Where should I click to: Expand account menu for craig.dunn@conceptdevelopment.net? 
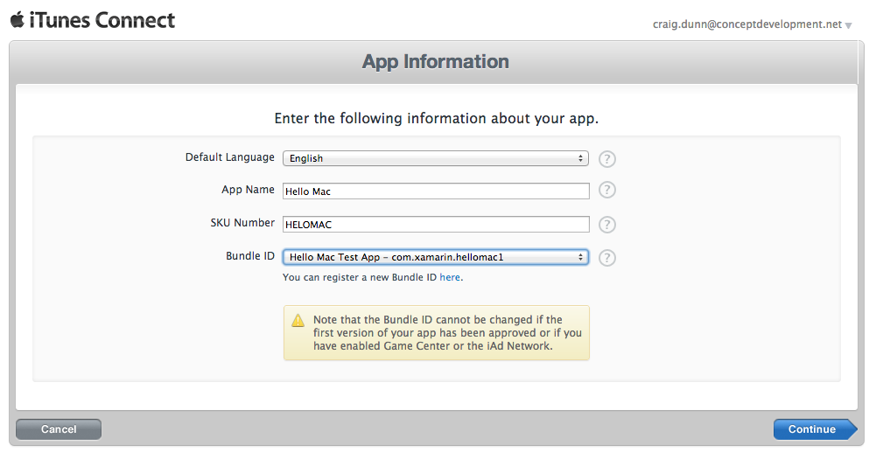[849, 25]
